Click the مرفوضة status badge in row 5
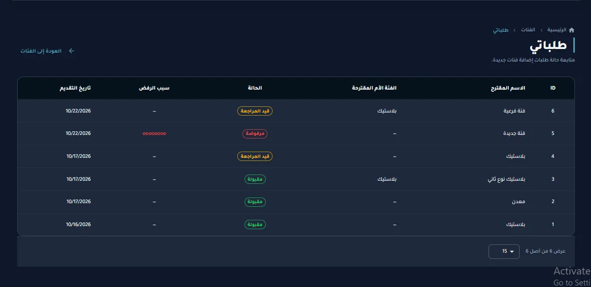Image resolution: width=591 pixels, height=287 pixels. click(x=255, y=133)
